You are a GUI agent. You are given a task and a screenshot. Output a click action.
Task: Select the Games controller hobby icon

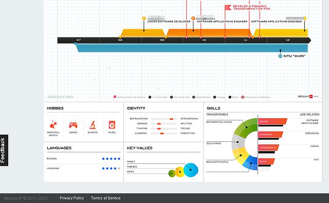(x=73, y=125)
